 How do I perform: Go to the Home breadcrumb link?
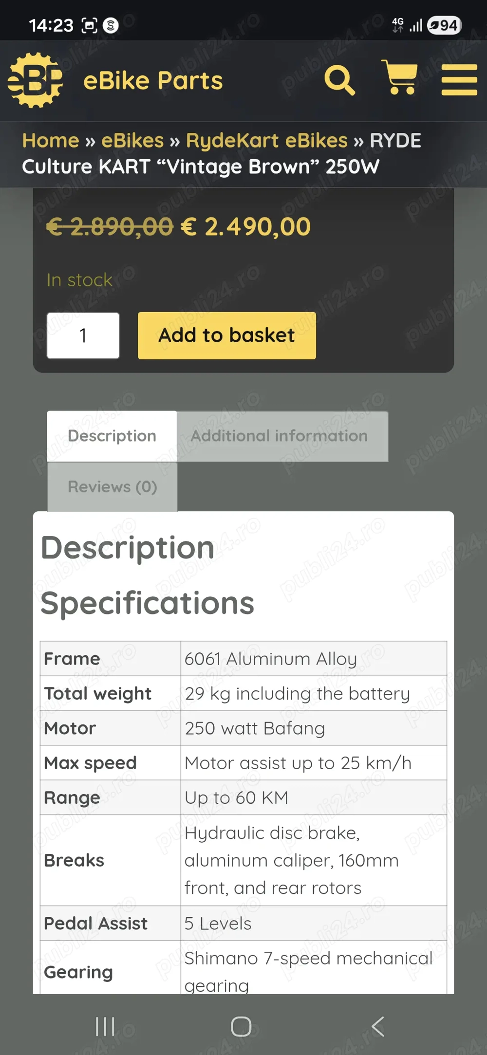[x=51, y=141]
